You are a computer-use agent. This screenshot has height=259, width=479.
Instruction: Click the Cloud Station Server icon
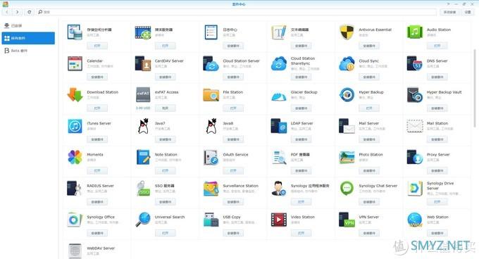(211, 63)
